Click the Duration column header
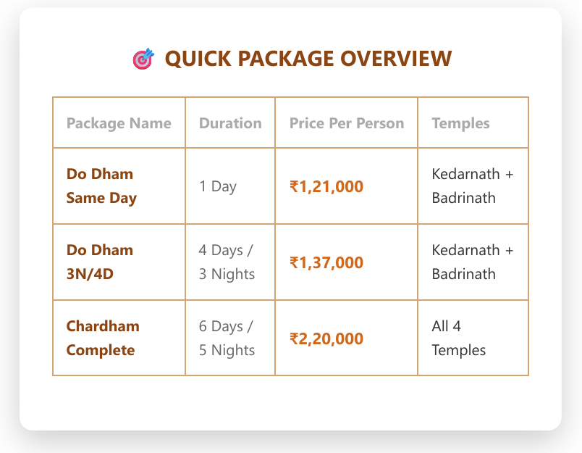This screenshot has width=582, height=453. point(230,123)
